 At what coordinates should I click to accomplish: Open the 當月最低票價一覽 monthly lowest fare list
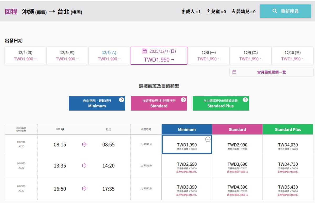pyautogui.click(x=271, y=72)
